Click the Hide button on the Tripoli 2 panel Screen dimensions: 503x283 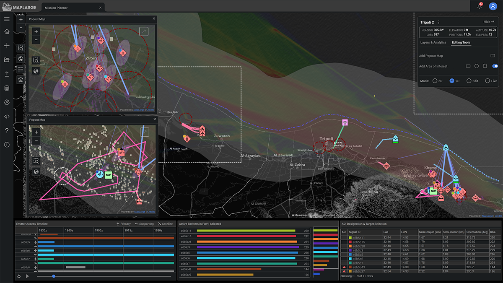(x=489, y=22)
